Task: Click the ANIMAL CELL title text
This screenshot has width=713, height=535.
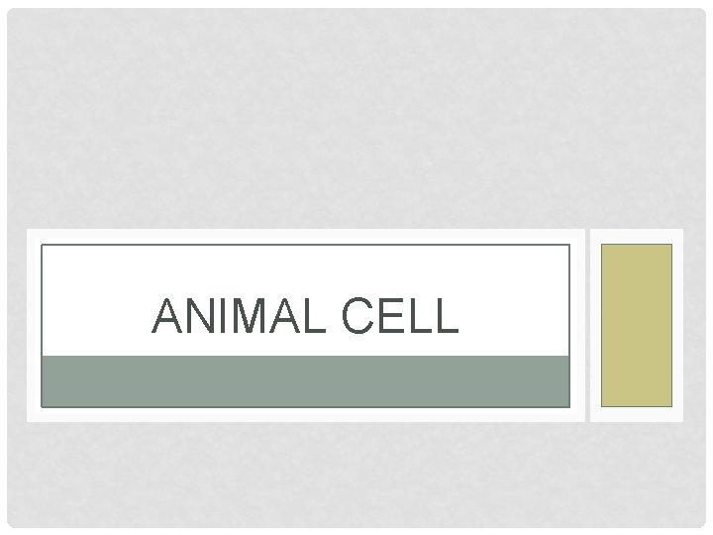Action: 305,315
